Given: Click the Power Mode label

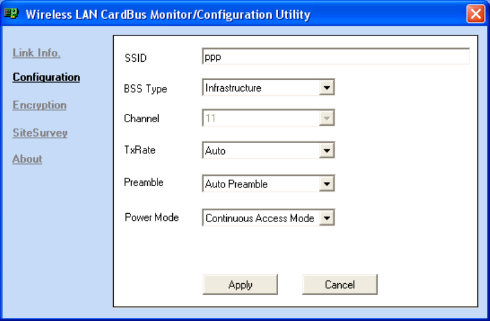Looking at the screenshot, I should 151,217.
